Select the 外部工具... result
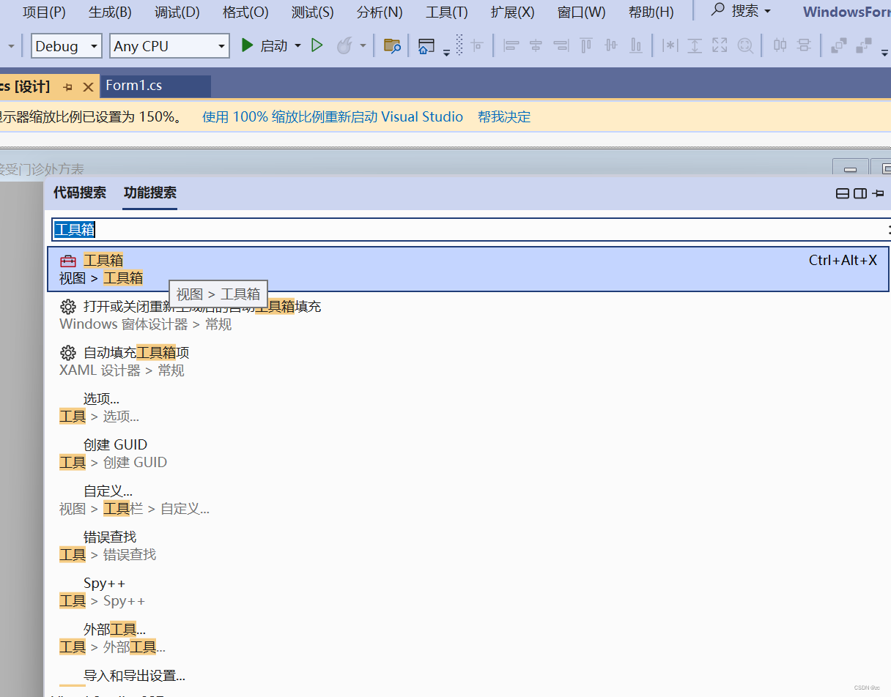 (468, 638)
